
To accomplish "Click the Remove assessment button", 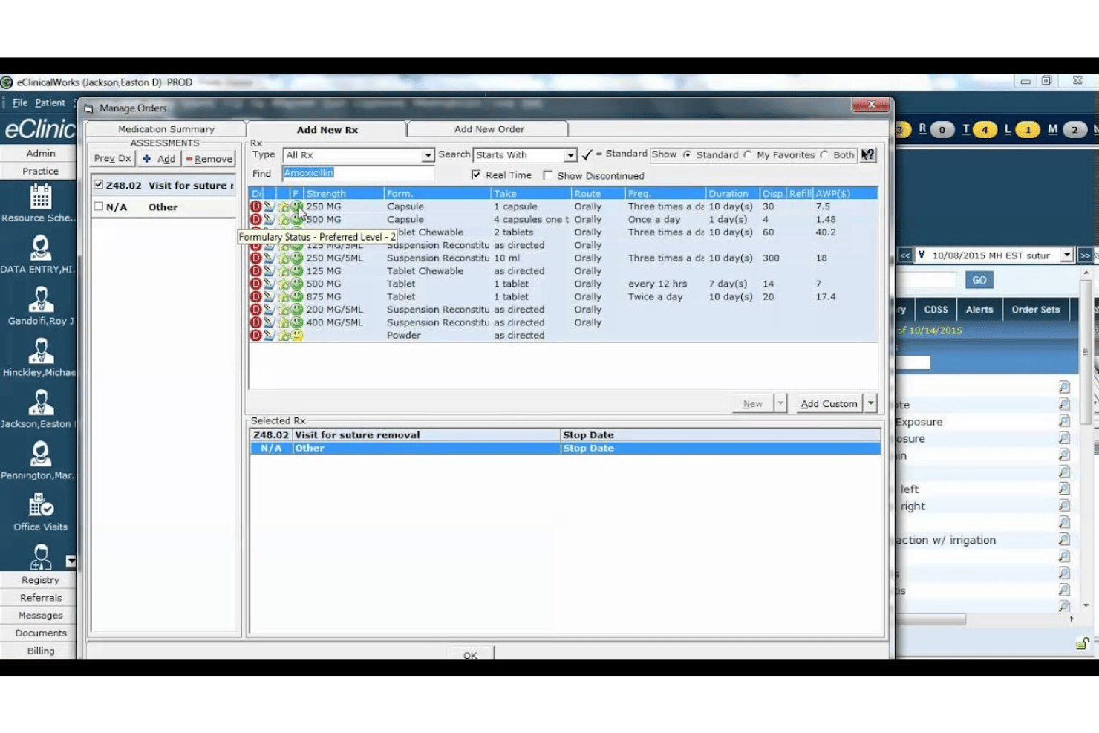I will (x=209, y=158).
